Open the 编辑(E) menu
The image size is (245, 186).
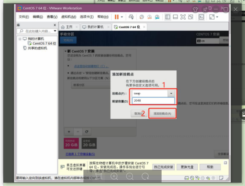38,17
